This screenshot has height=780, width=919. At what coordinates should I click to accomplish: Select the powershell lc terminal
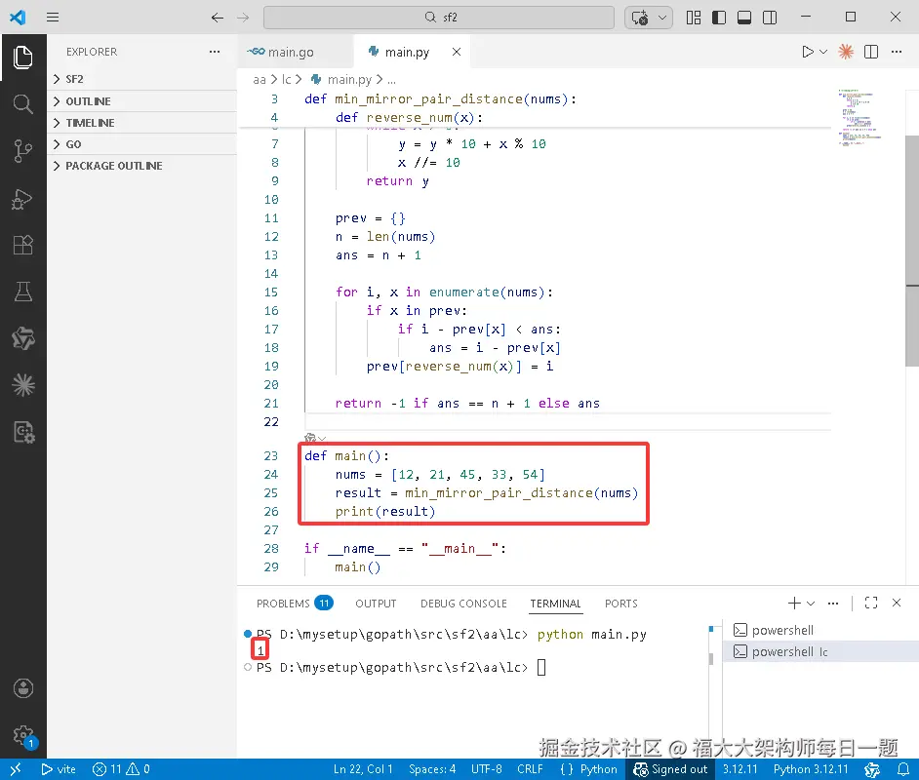pyautogui.click(x=820, y=651)
